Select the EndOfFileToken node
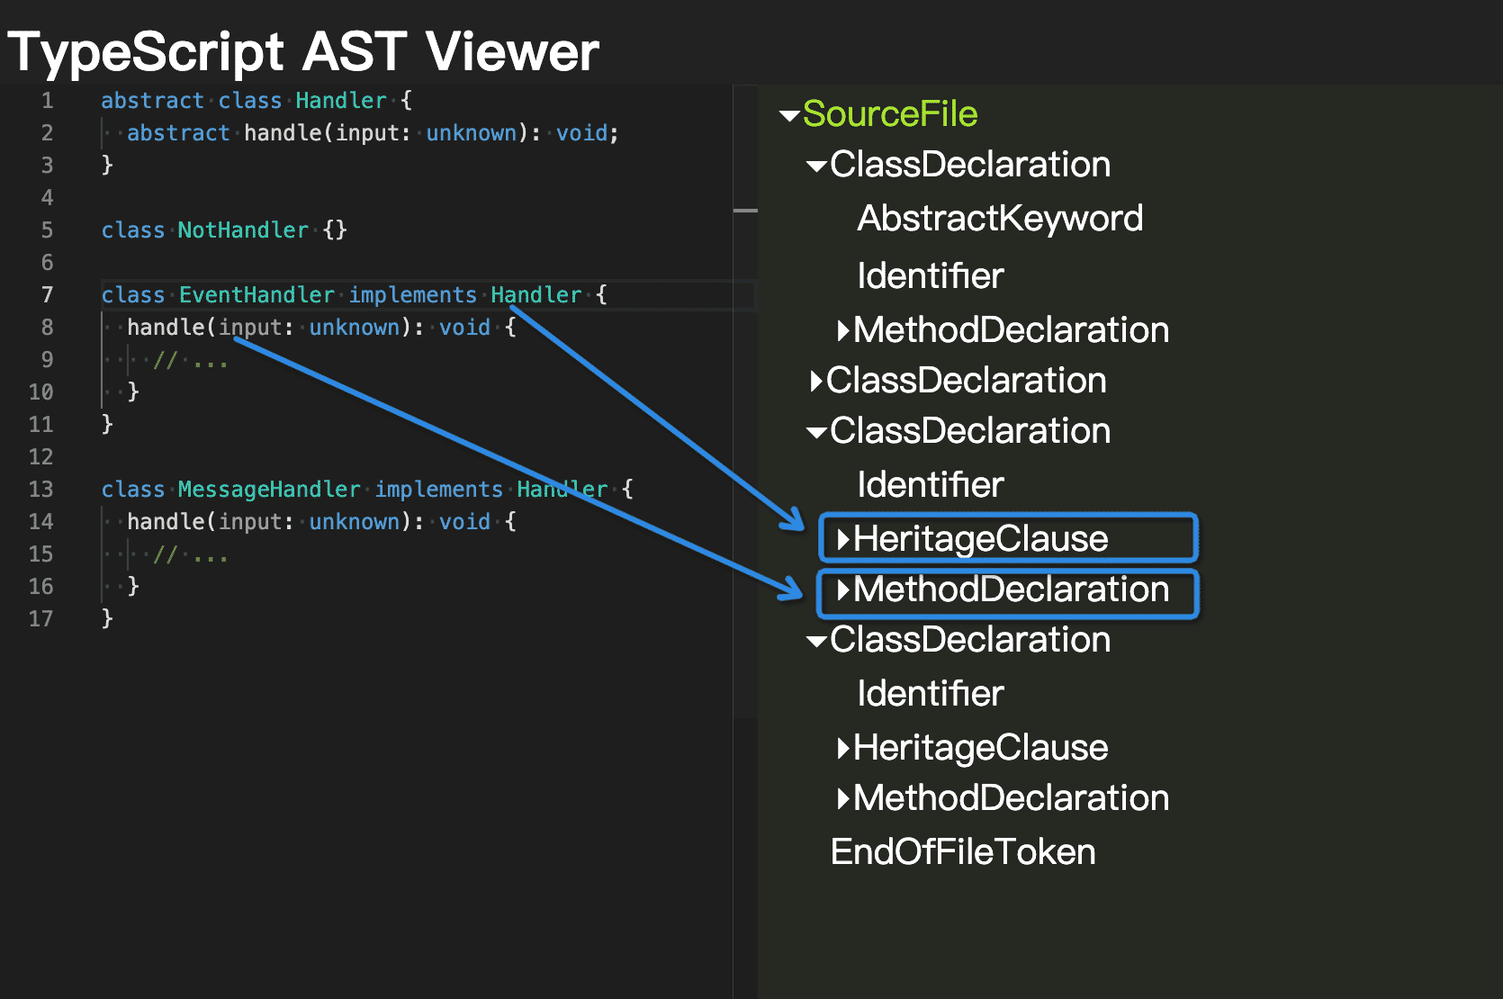The width and height of the screenshot is (1503, 999). point(962,852)
